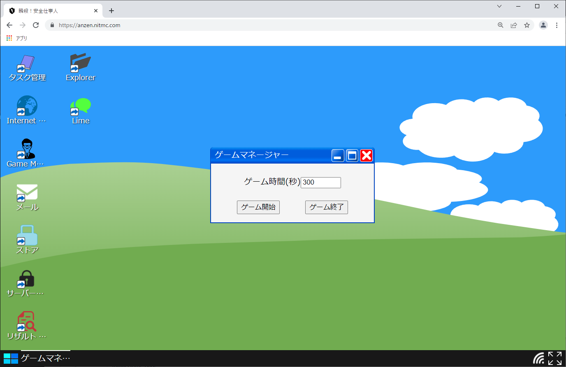
Task: Share this page via the share icon
Action: 514,25
